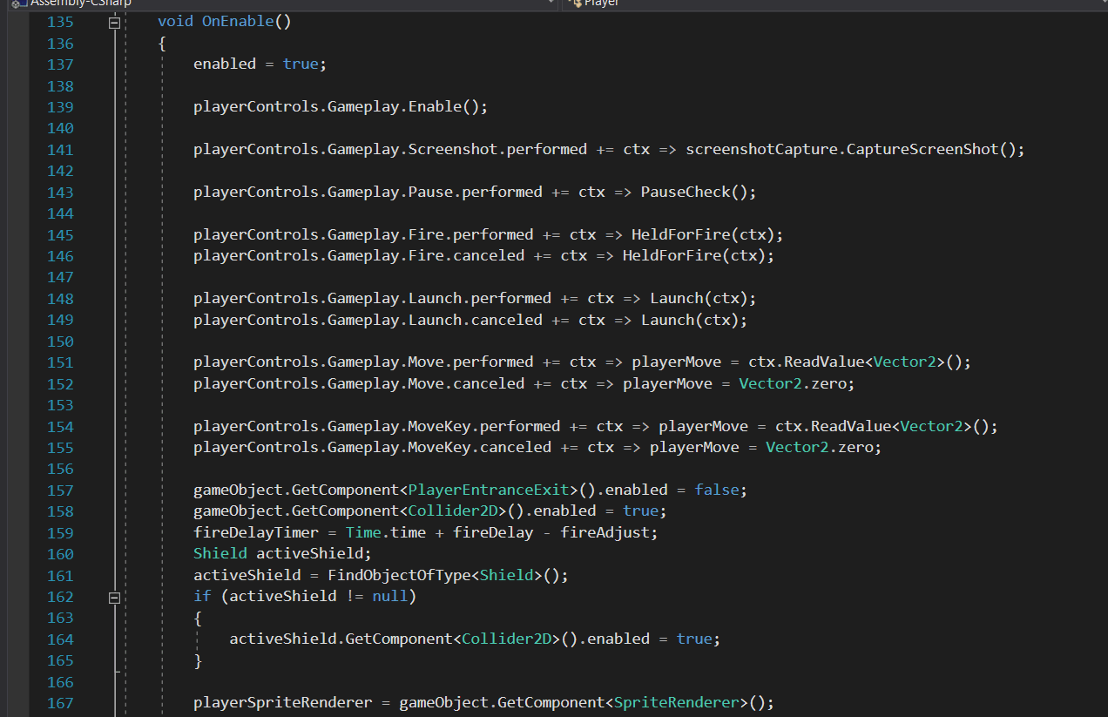Click the Player class icon
The height and width of the screenshot is (717, 1108).
[x=577, y=3]
